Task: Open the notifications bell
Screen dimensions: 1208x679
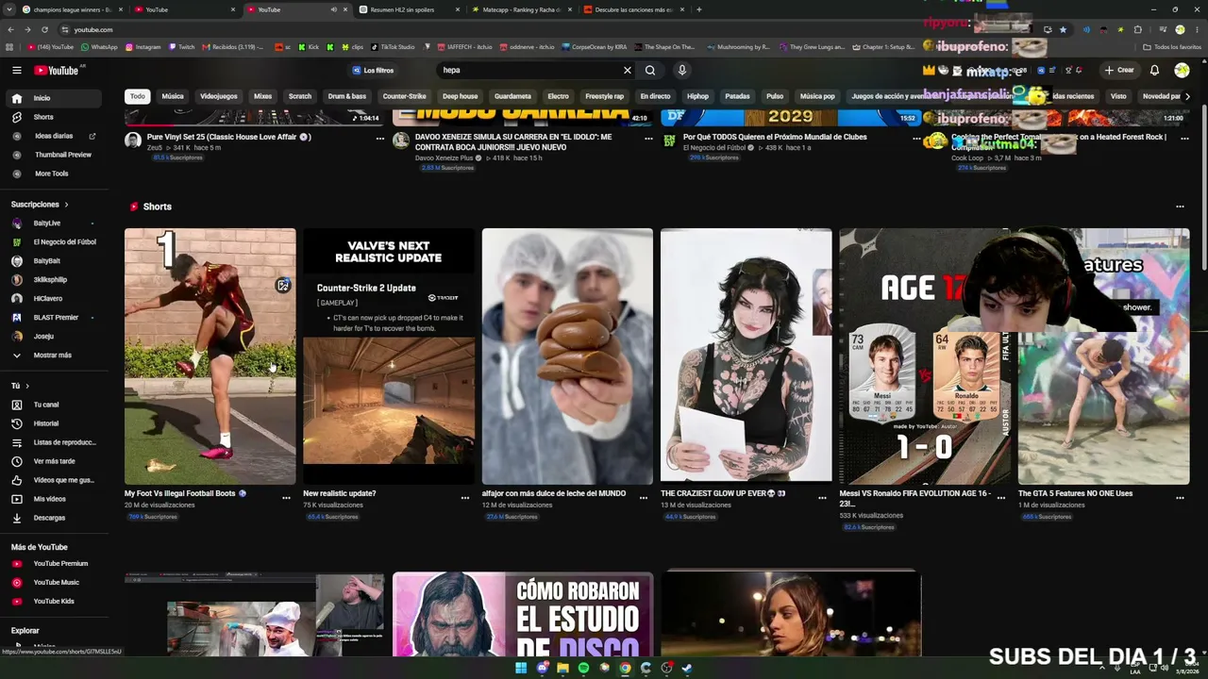Action: tap(1154, 70)
